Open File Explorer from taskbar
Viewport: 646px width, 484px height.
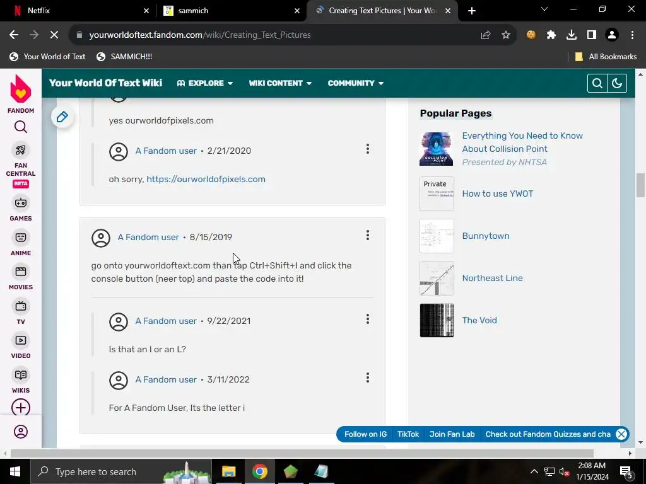pyautogui.click(x=228, y=471)
